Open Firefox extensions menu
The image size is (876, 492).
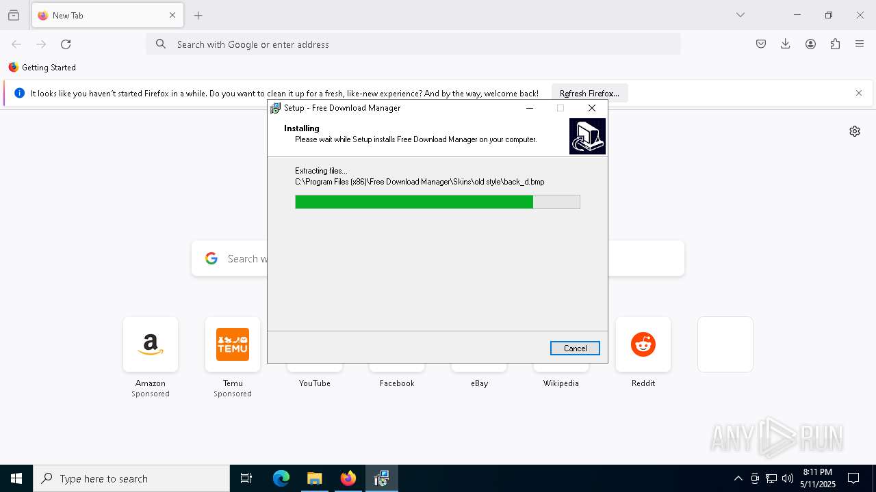click(835, 44)
